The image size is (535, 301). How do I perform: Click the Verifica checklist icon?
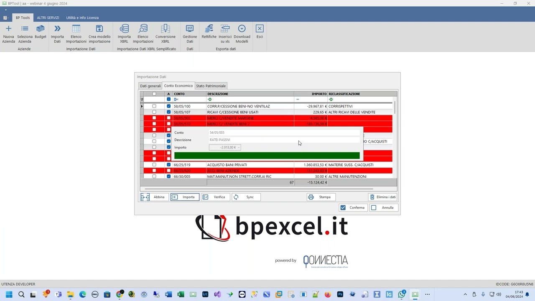pos(205,197)
